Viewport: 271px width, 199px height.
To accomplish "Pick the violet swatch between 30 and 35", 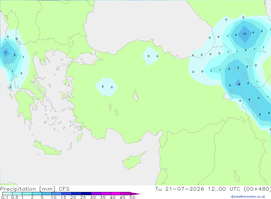I will tap(96, 194).
